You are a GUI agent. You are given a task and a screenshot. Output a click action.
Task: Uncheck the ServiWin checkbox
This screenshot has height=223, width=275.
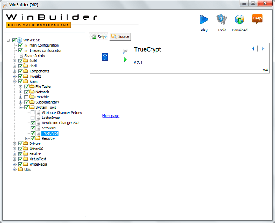33,128
